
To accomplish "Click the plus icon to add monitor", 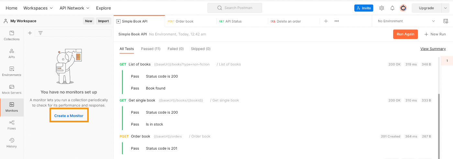I will coord(30,33).
